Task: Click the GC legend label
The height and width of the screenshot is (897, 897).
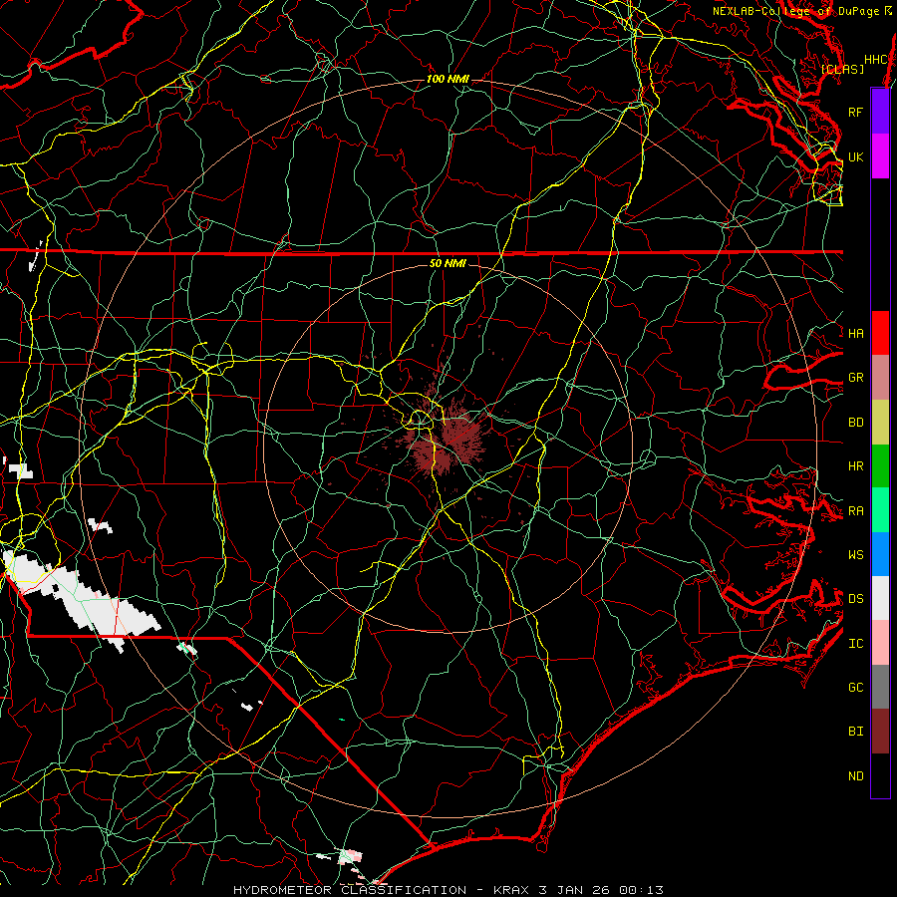Action: (855, 688)
